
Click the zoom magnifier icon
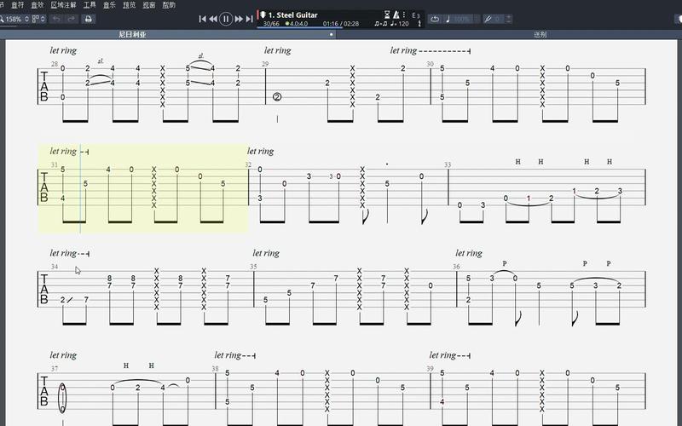(2, 19)
